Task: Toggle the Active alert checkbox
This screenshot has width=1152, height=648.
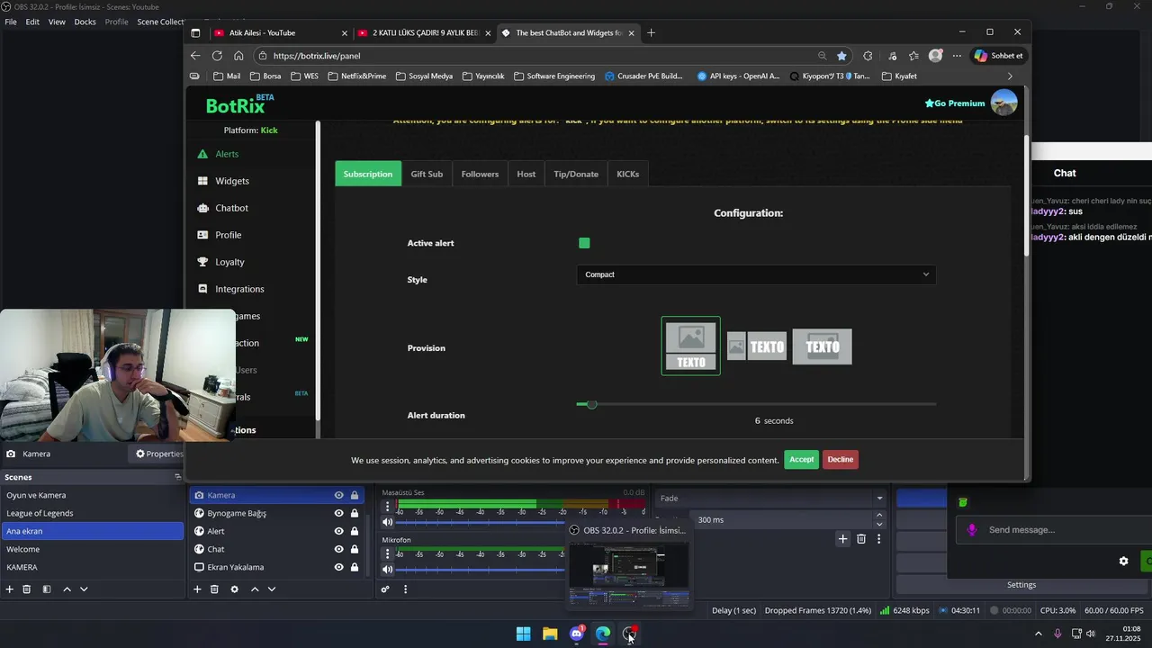Action: pos(584,243)
